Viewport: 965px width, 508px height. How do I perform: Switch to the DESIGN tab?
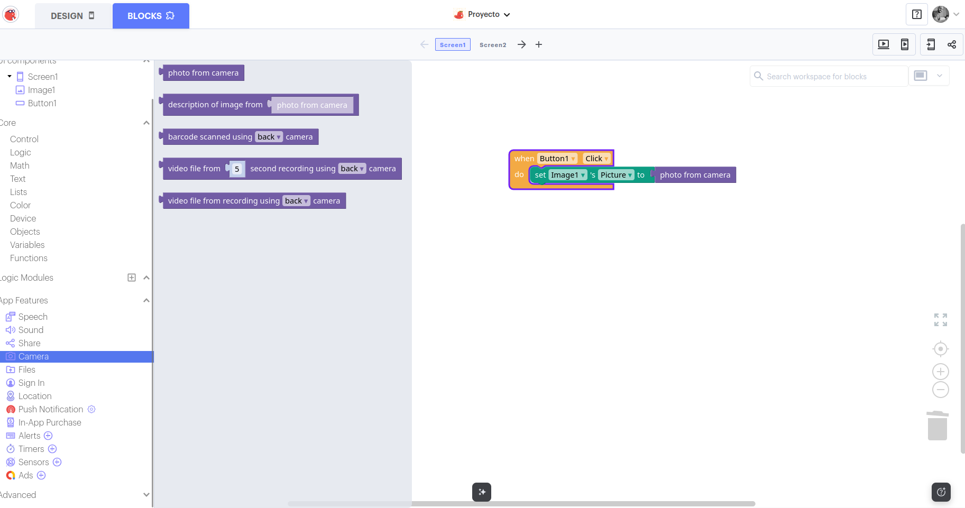point(73,16)
